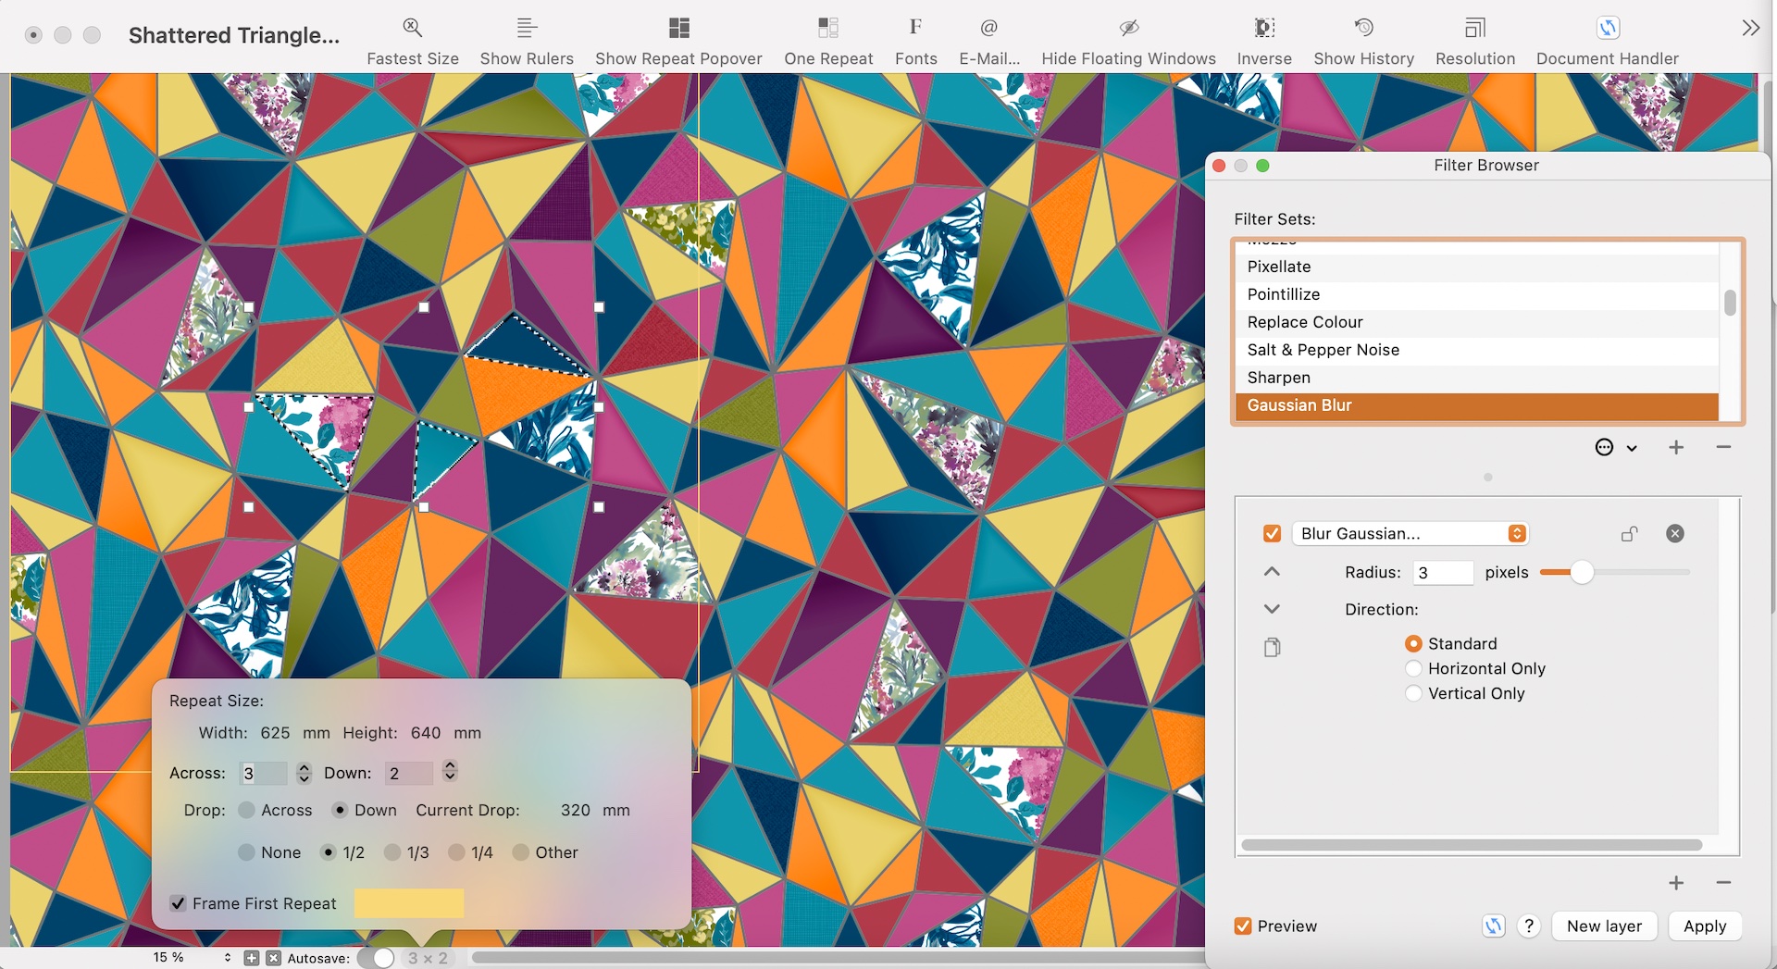1777x969 pixels.
Task: Click the 3 × 2 repeat indicator
Action: (x=428, y=958)
